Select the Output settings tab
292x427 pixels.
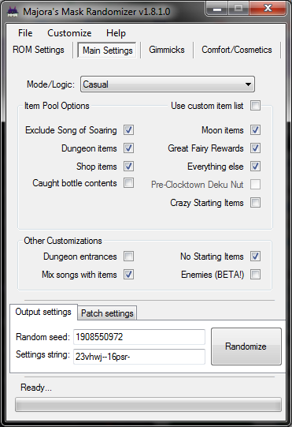[43, 312]
